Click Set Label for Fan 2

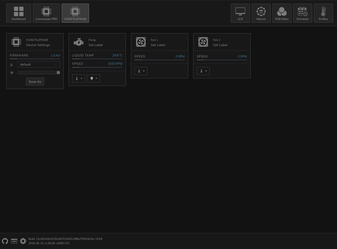pyautogui.click(x=220, y=45)
